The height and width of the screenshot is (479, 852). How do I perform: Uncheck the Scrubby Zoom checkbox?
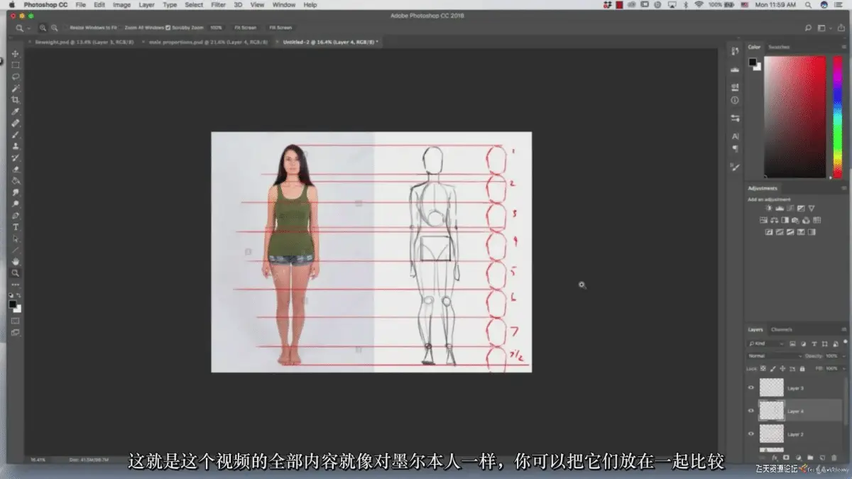coord(168,28)
